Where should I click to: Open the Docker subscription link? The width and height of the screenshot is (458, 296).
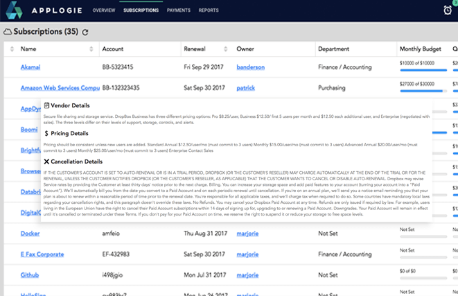coord(30,234)
